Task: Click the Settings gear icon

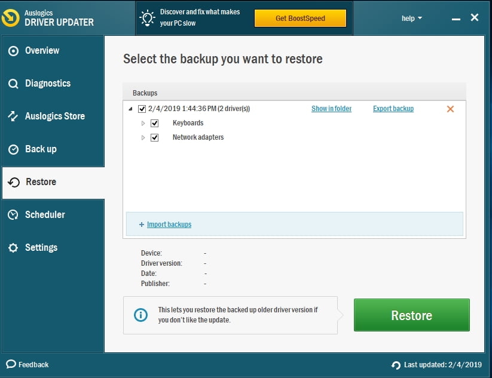Action: pyautogui.click(x=13, y=248)
